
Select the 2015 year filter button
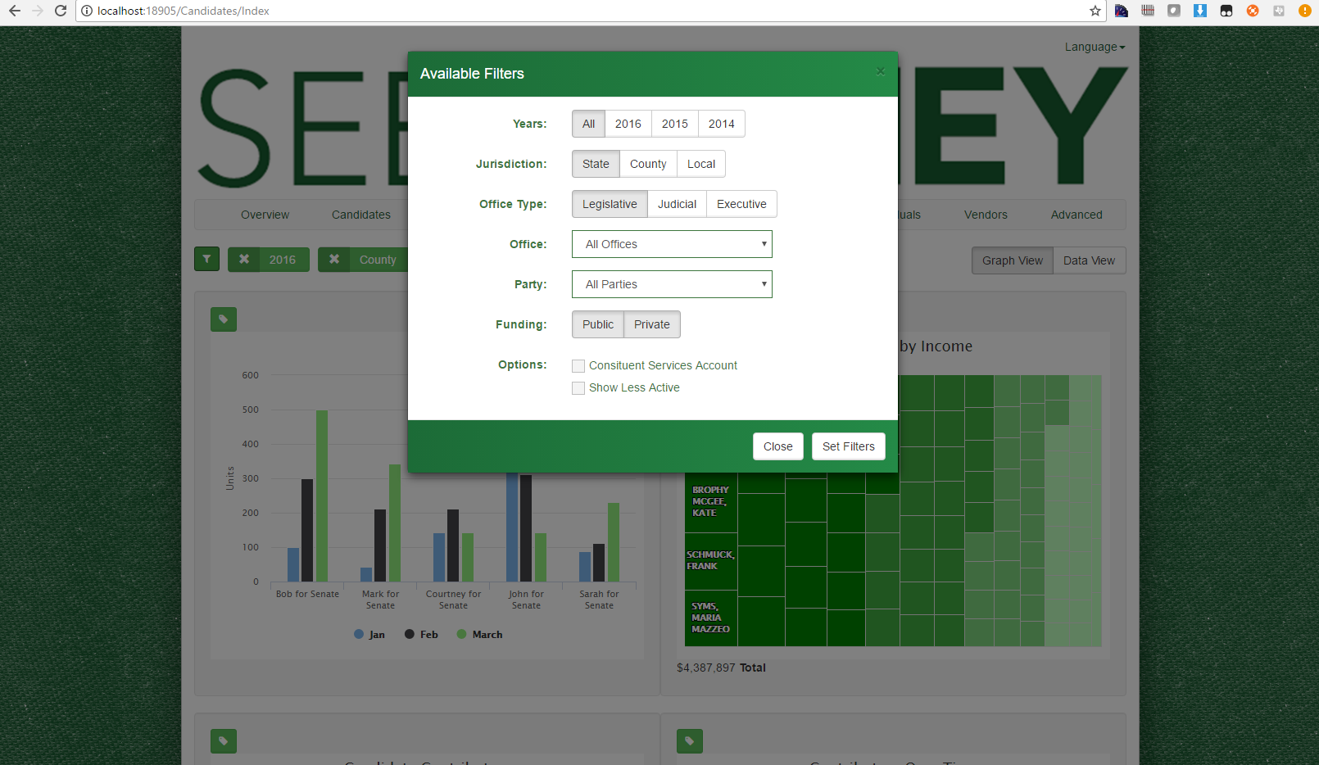pyautogui.click(x=674, y=124)
